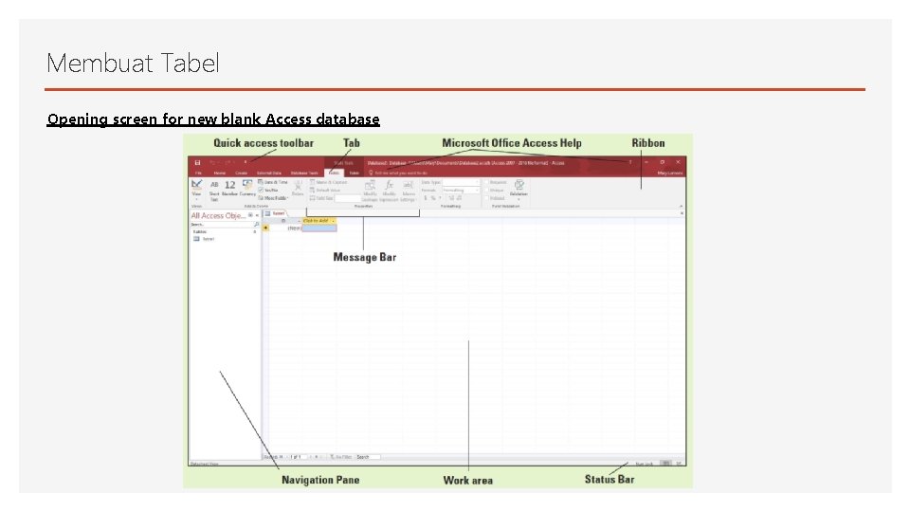910x512 pixels.
Task: Click the Field Size input box
Action: (x=348, y=198)
